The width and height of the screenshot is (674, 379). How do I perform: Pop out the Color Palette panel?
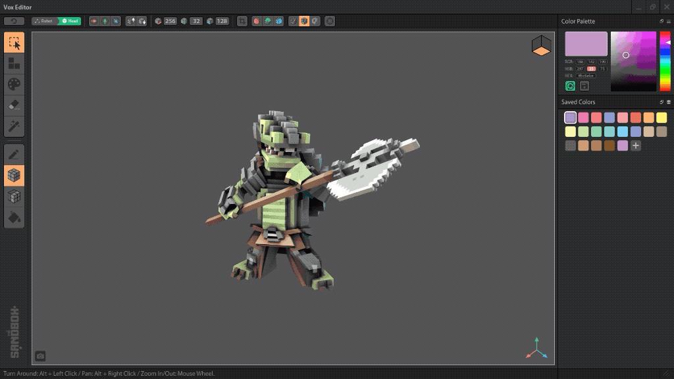pyautogui.click(x=661, y=21)
